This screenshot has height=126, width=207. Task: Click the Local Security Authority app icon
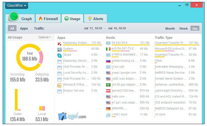click(x=60, y=73)
